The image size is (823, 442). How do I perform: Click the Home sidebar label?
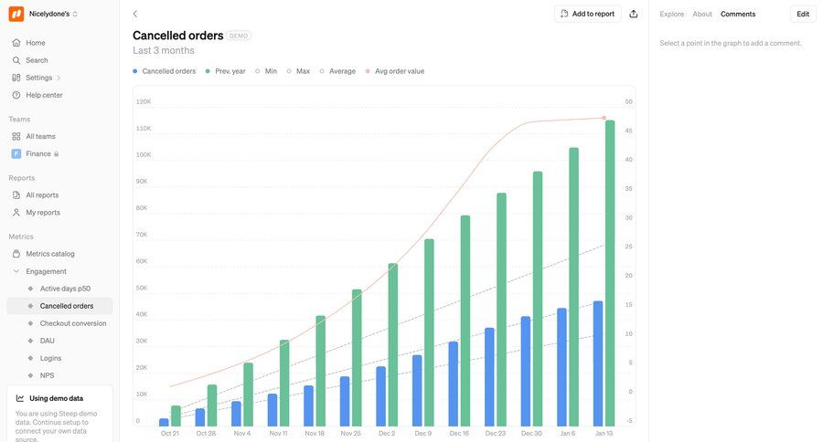pyautogui.click(x=36, y=43)
